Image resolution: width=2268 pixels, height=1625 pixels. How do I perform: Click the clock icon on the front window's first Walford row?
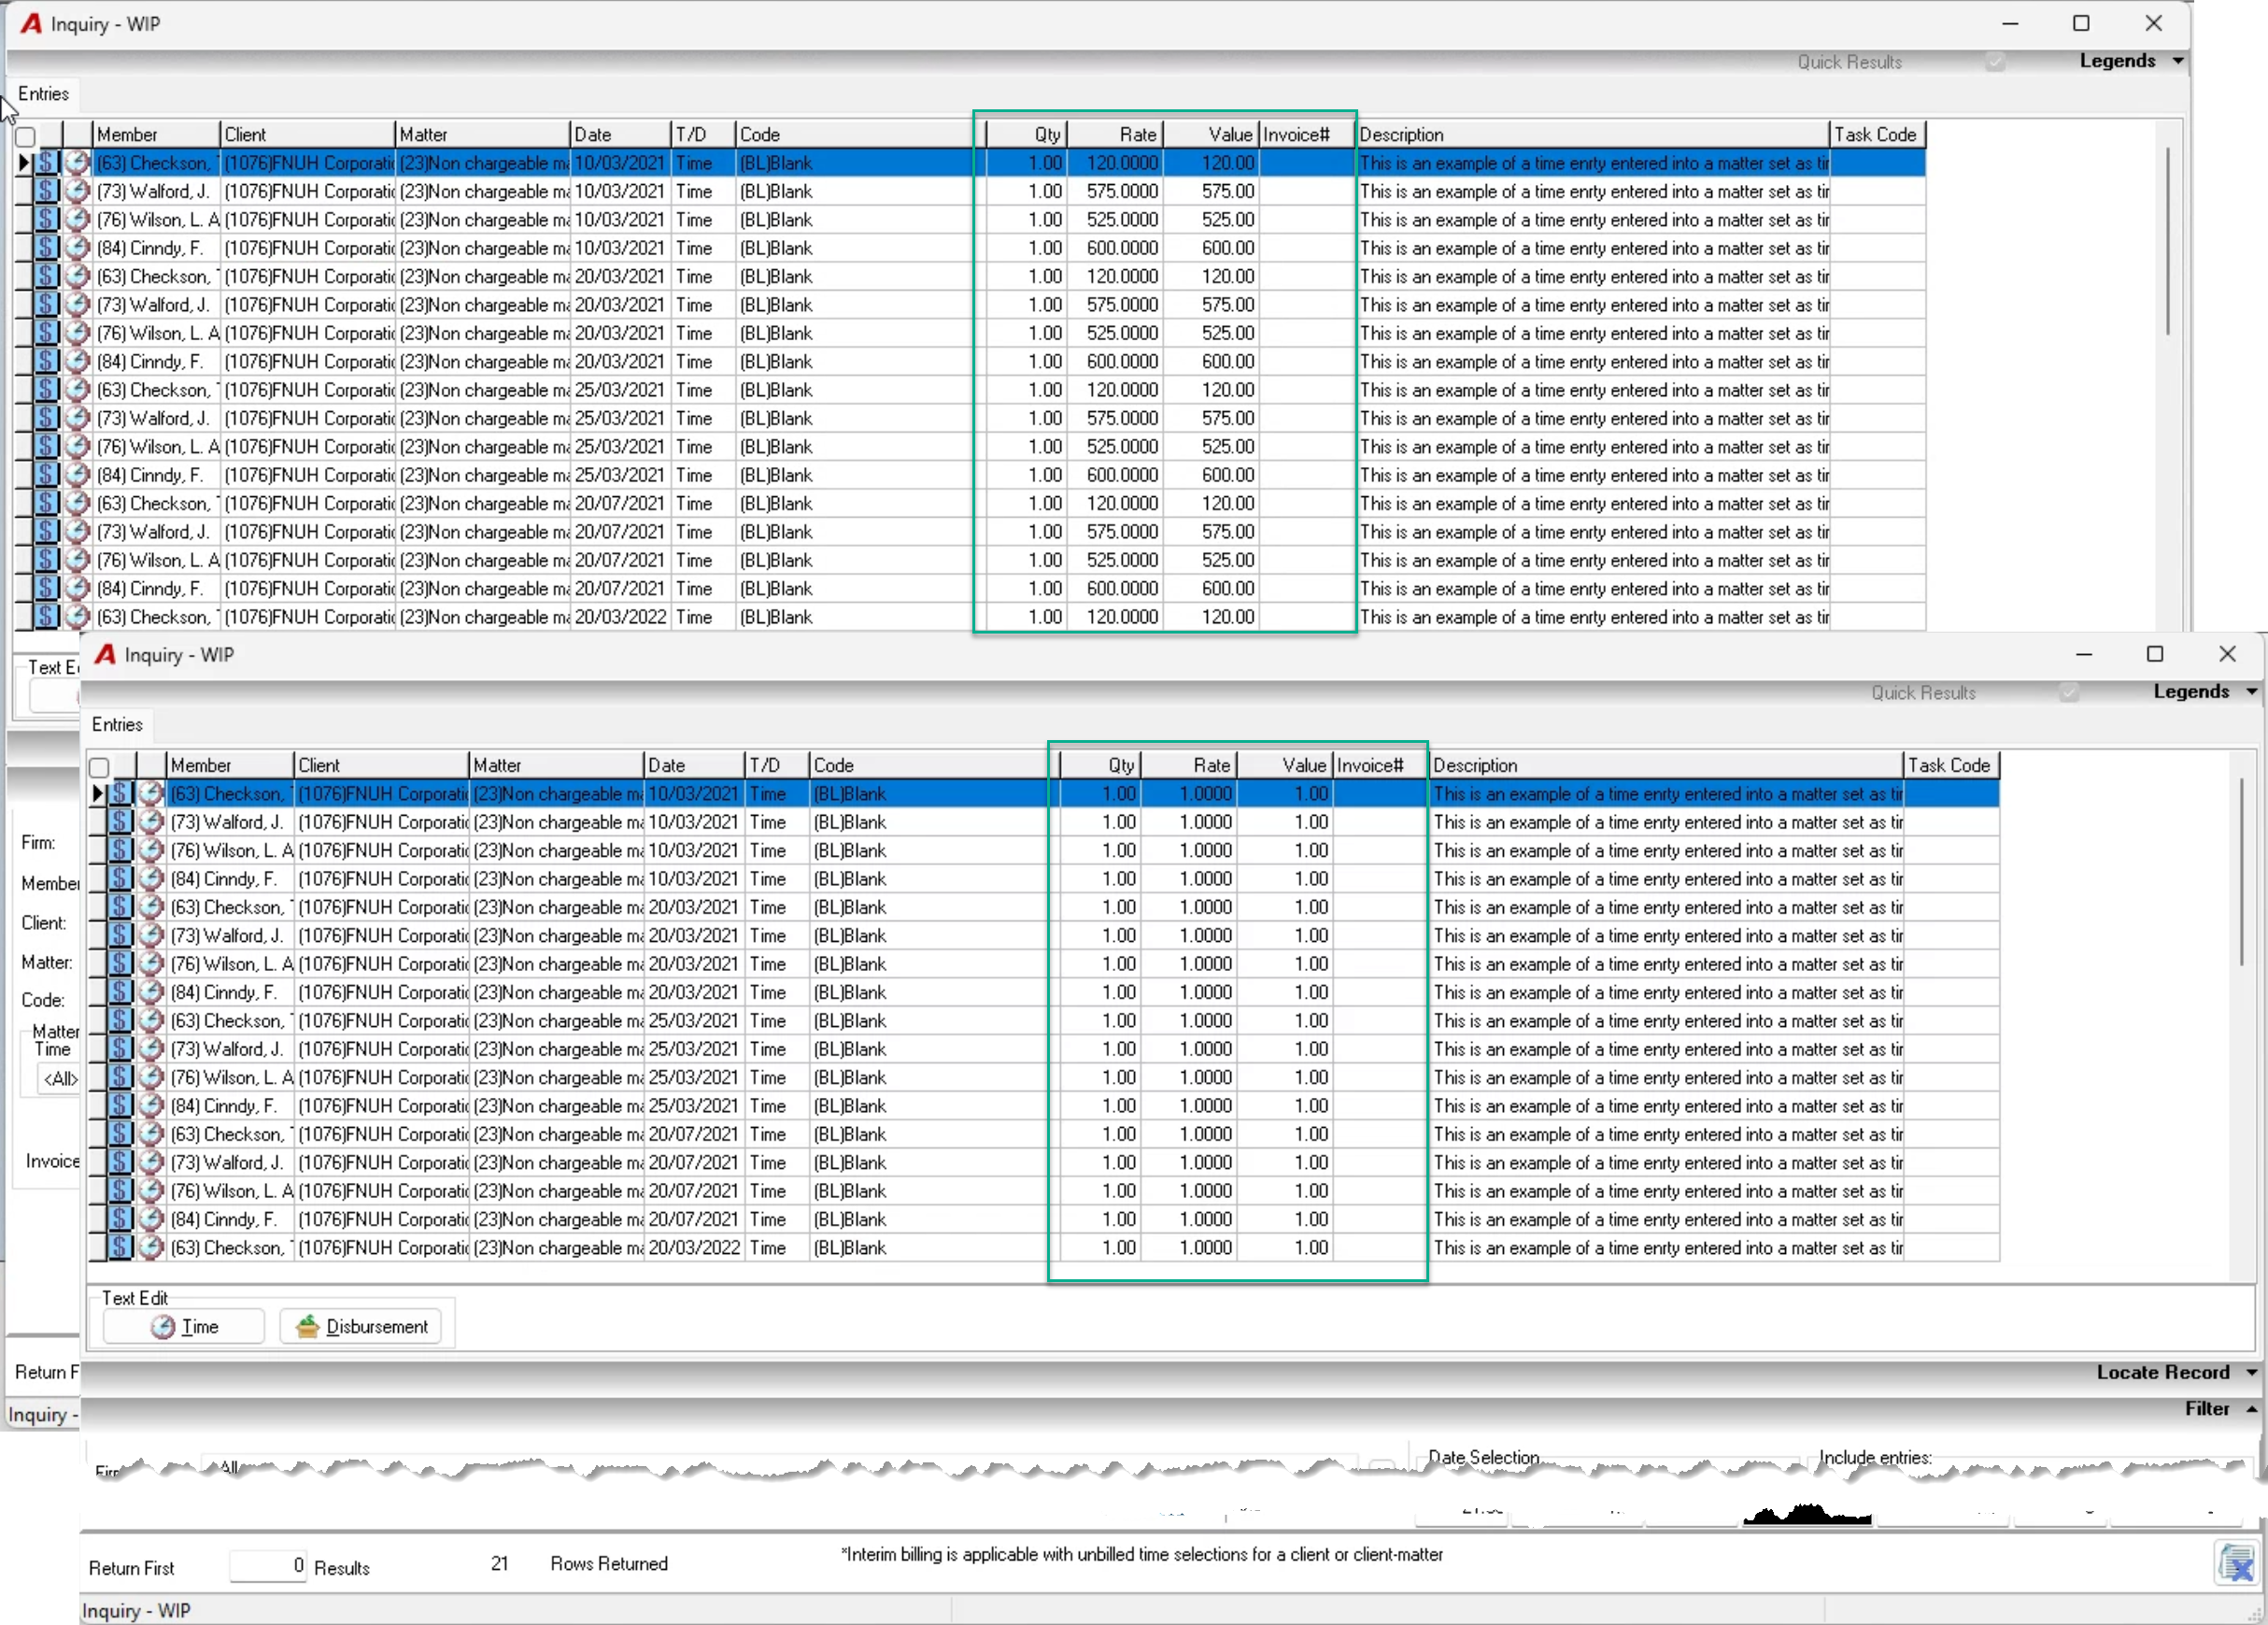(151, 821)
